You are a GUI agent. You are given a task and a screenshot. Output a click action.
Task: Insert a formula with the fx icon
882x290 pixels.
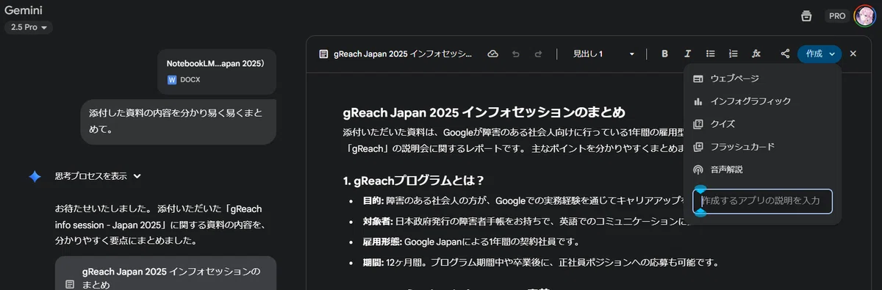[x=756, y=54]
